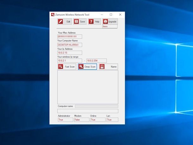This screenshot has width=193, height=145.
Task: Click the Zamzom wrench title bar icon
Action: (x=53, y=15)
